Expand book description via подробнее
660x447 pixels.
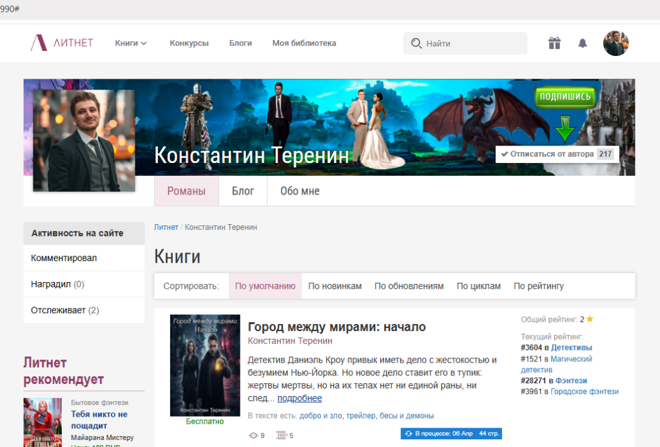(299, 398)
